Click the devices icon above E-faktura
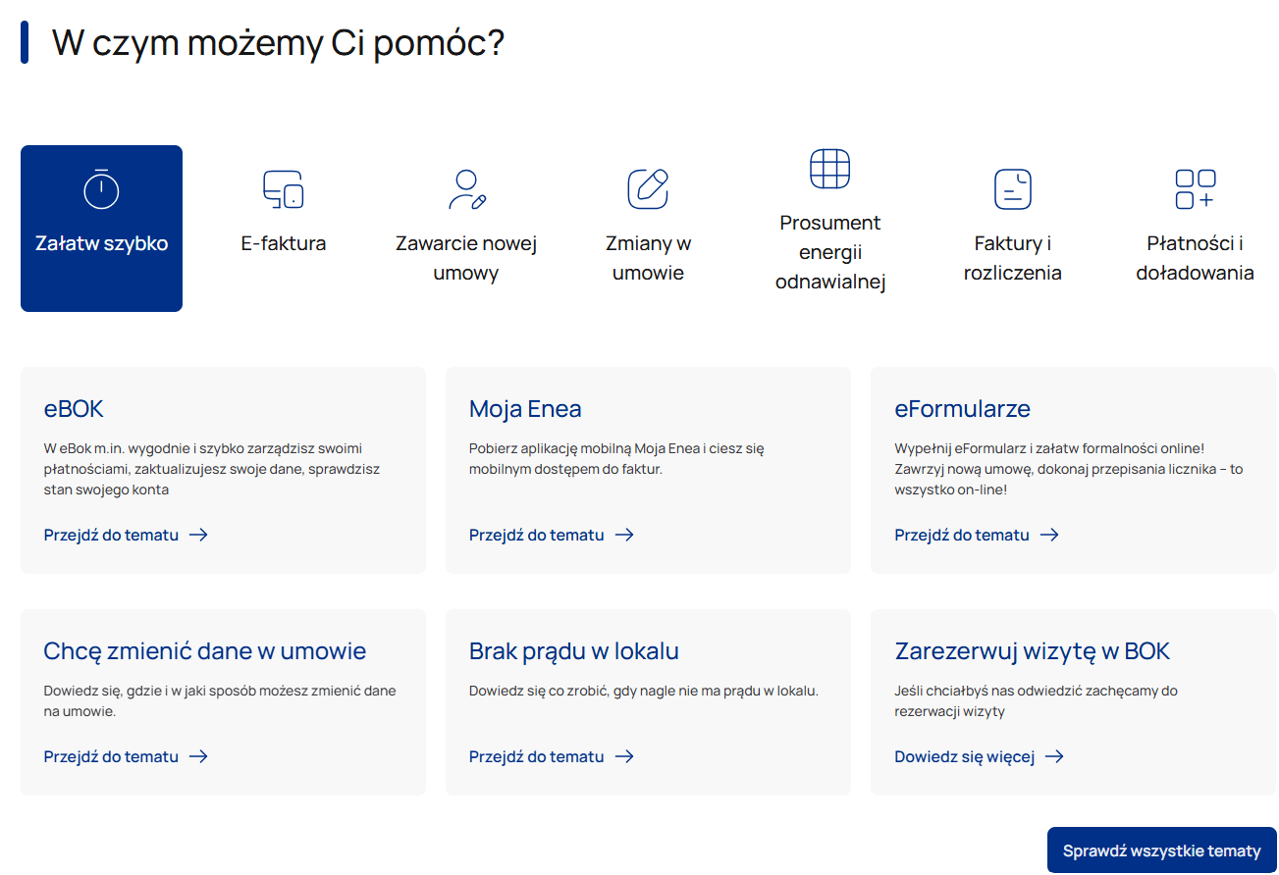The height and width of the screenshot is (875, 1279). (x=284, y=188)
